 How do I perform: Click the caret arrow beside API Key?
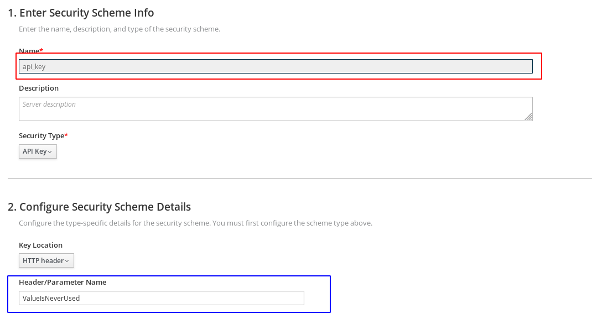(50, 152)
